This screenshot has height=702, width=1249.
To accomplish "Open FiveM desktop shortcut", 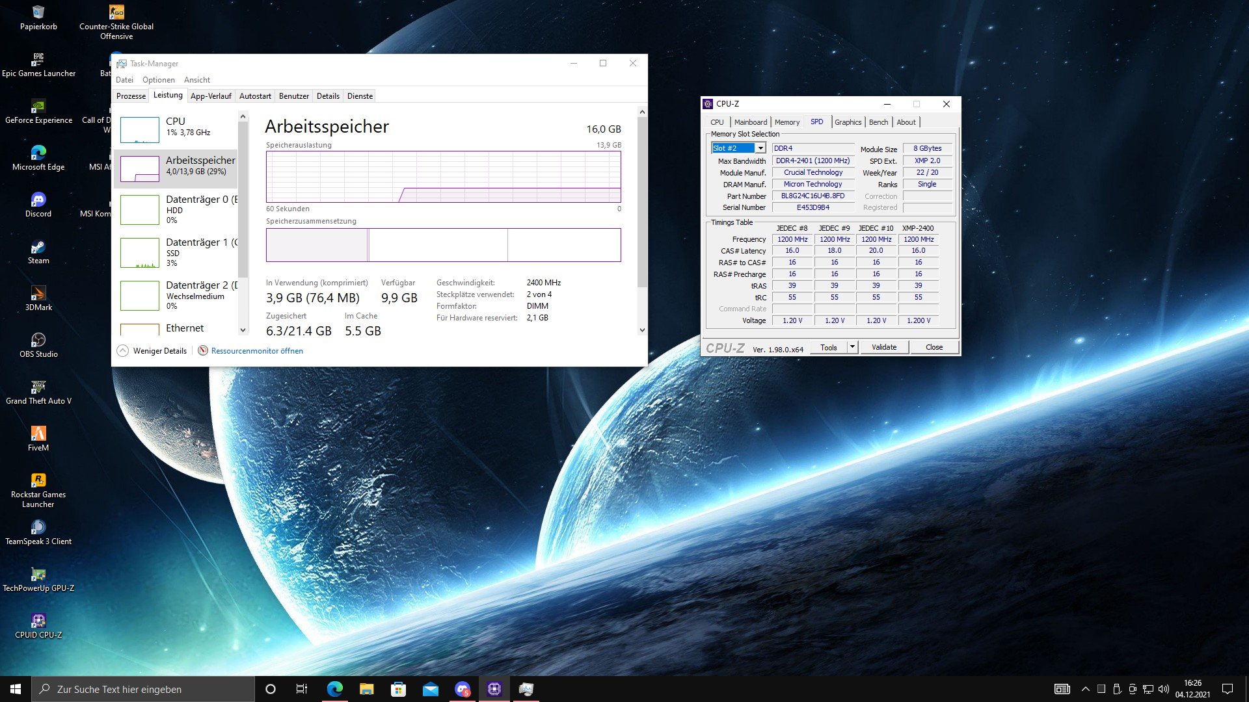I will click(x=38, y=434).
